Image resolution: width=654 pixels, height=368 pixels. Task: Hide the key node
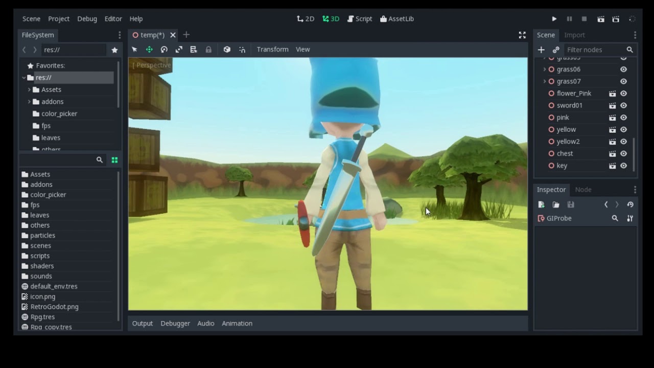623,166
